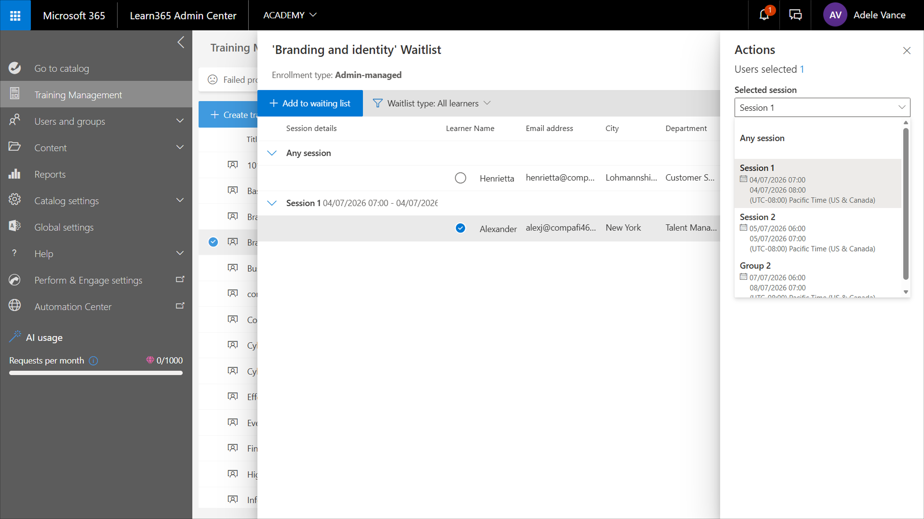Open the Learn365 Admin Center link

pyautogui.click(x=183, y=15)
